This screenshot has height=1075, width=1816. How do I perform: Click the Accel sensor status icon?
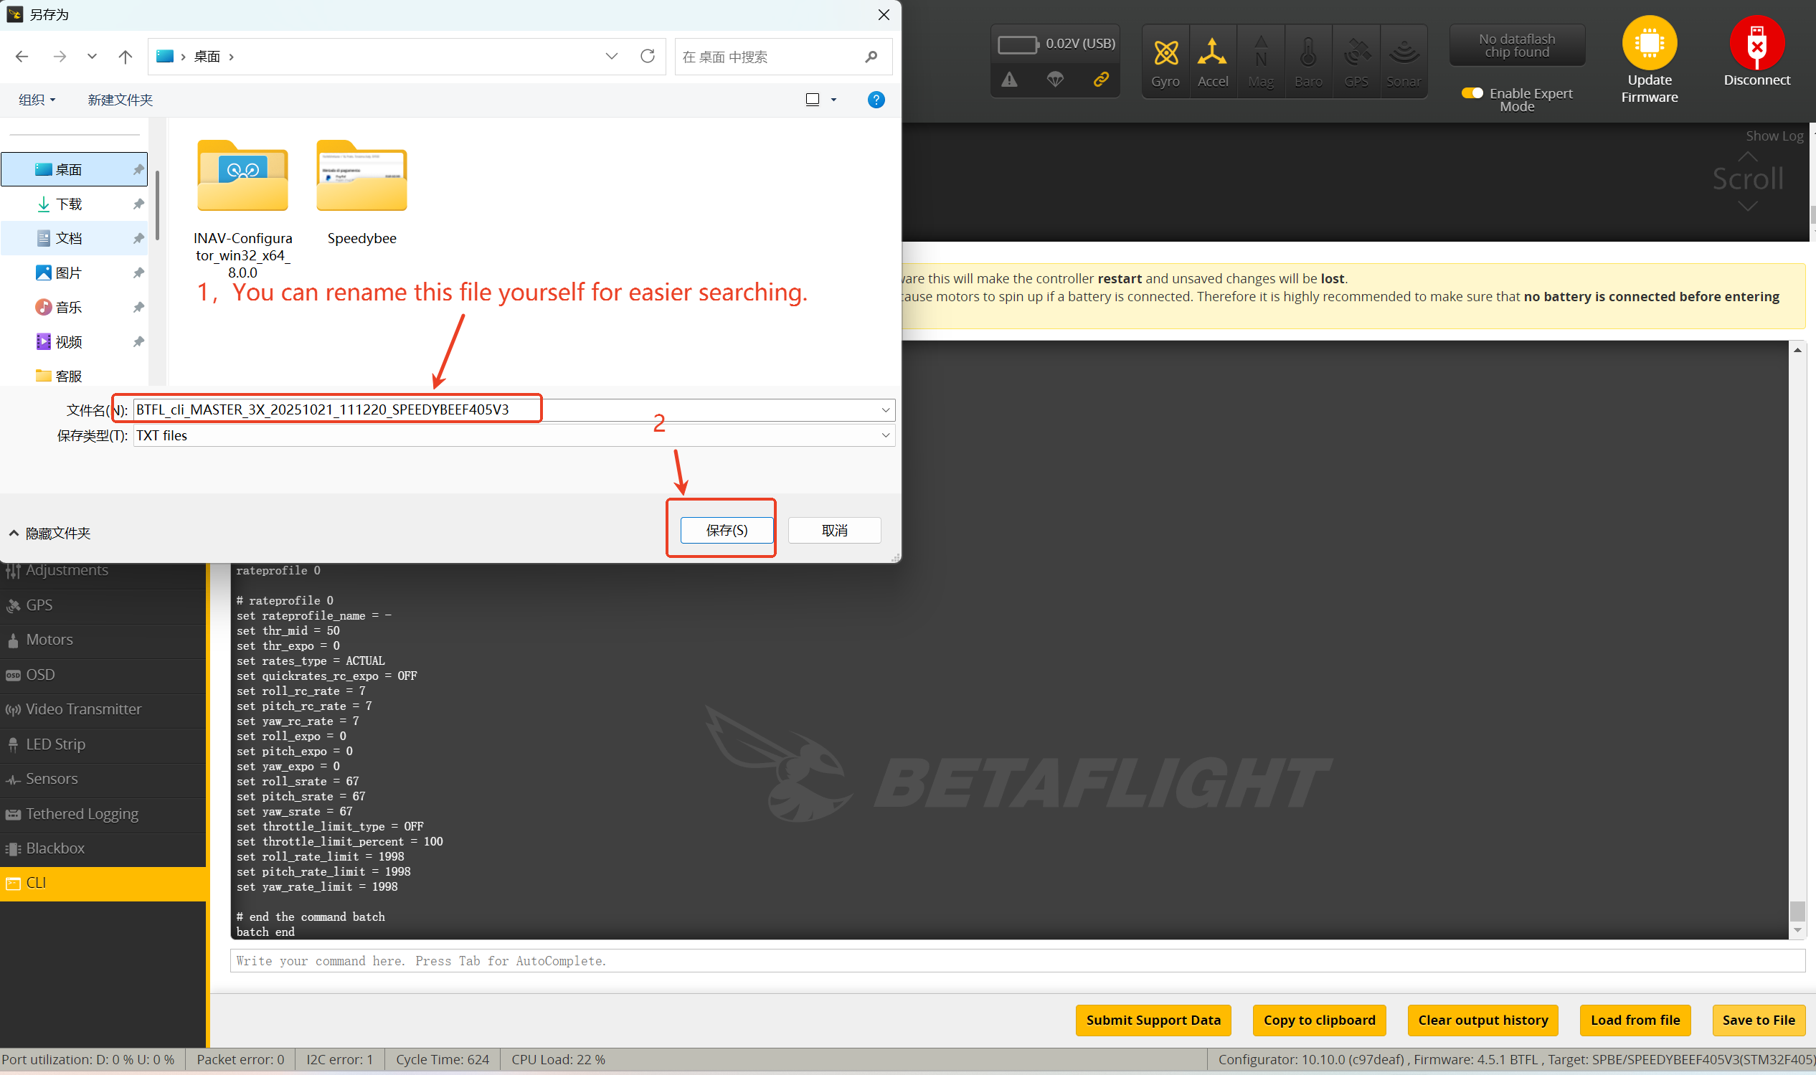pos(1212,54)
